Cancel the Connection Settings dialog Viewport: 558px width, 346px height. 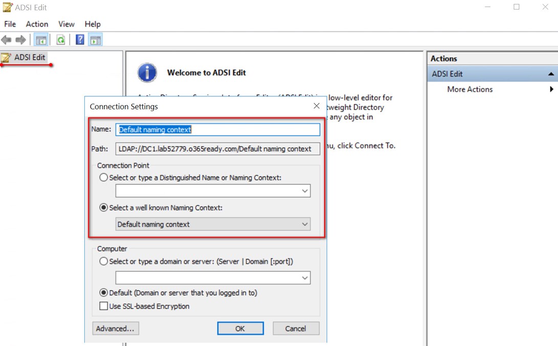point(296,329)
